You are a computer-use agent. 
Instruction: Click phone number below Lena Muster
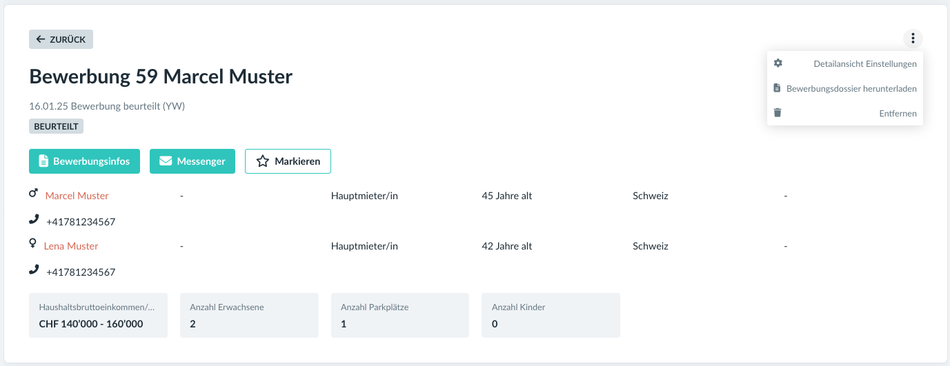point(81,272)
